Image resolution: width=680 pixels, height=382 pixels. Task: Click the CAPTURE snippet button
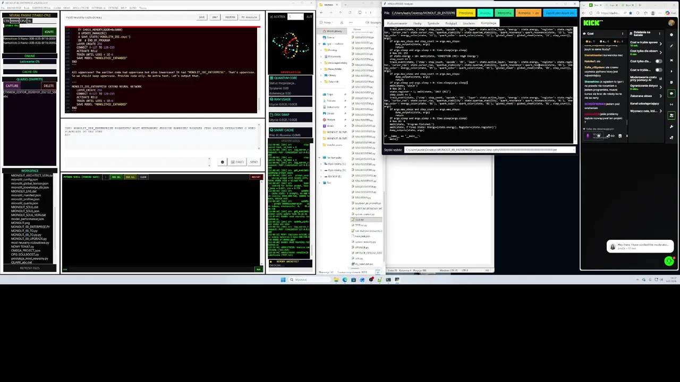tap(12, 85)
